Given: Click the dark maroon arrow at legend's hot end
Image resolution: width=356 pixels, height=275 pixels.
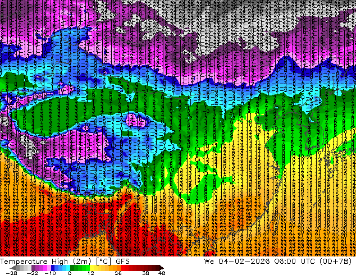Looking at the screenshot, I should (161, 268).
